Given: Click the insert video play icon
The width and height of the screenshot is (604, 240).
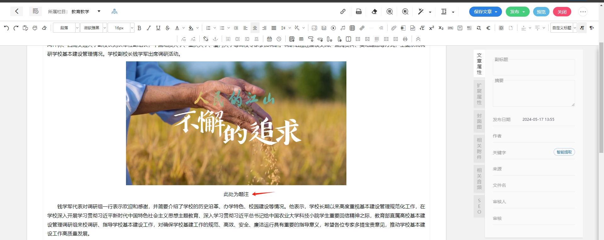Looking at the screenshot, I should click(333, 28).
